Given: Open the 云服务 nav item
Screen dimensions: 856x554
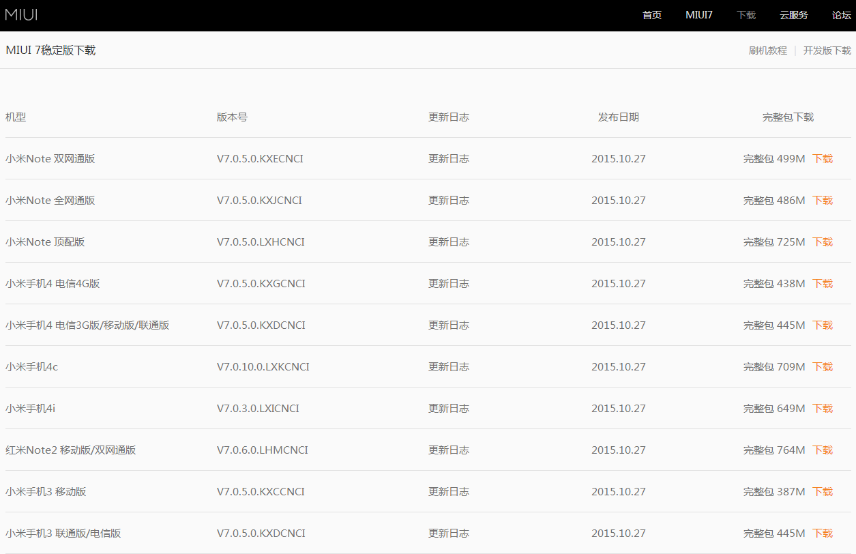Looking at the screenshot, I should (794, 15).
